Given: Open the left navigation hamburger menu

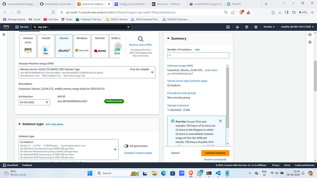Looking at the screenshot, I should point(4,35).
